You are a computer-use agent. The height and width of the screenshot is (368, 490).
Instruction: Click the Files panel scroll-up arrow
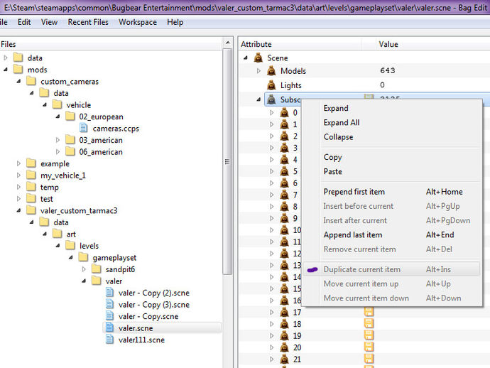(x=227, y=43)
